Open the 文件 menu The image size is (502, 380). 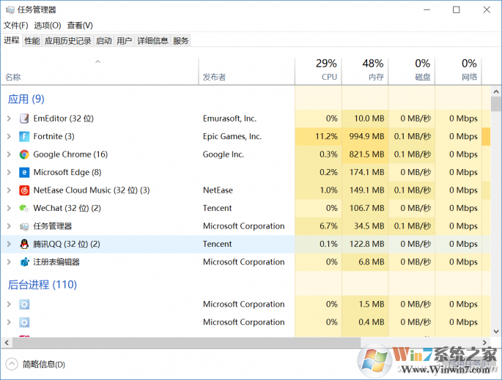[15, 26]
